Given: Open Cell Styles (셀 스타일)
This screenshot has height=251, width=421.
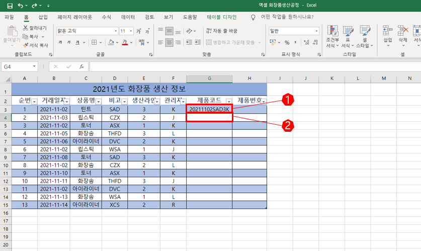Looking at the screenshot, I should tap(365, 37).
